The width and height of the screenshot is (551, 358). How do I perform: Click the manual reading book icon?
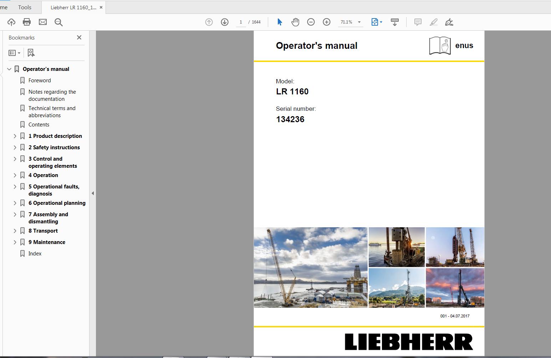(x=440, y=46)
